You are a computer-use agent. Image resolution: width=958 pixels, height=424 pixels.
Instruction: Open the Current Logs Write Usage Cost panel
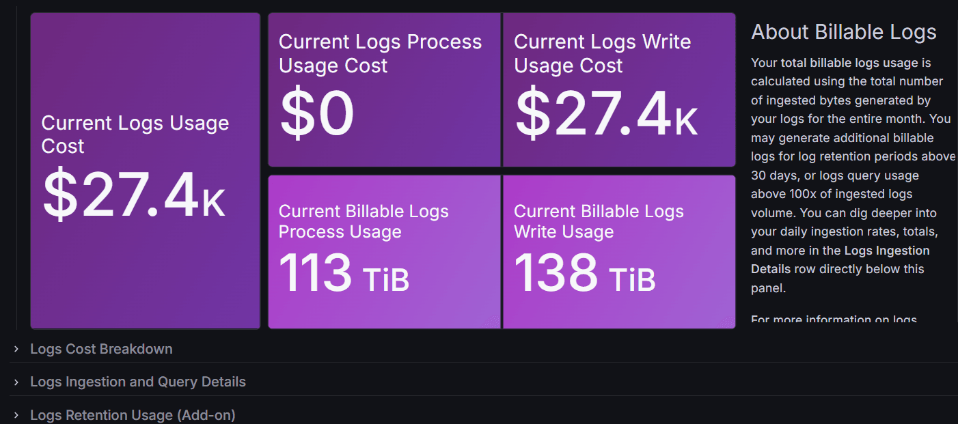(618, 89)
